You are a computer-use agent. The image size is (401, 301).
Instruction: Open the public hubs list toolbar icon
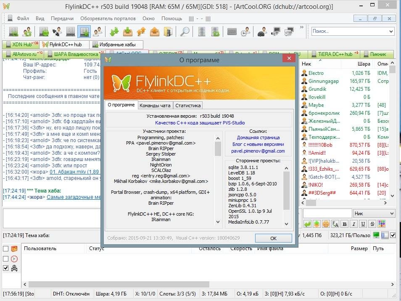[13, 32]
